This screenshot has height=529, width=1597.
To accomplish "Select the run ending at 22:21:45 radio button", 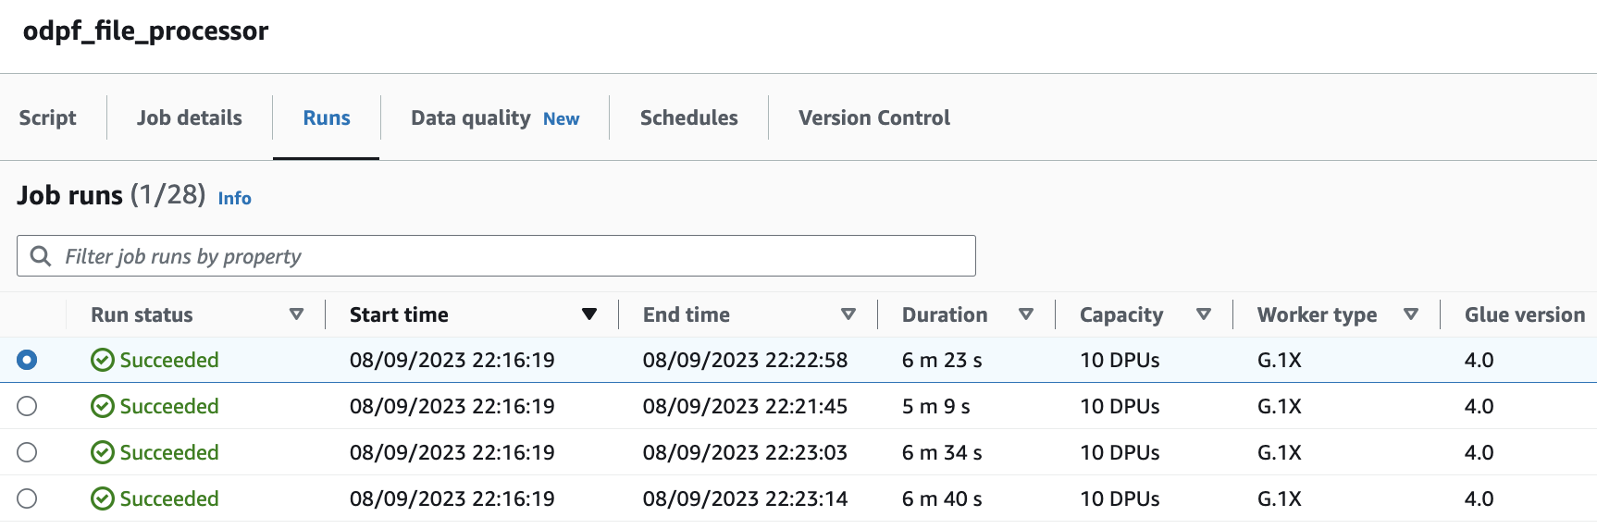I will point(27,406).
